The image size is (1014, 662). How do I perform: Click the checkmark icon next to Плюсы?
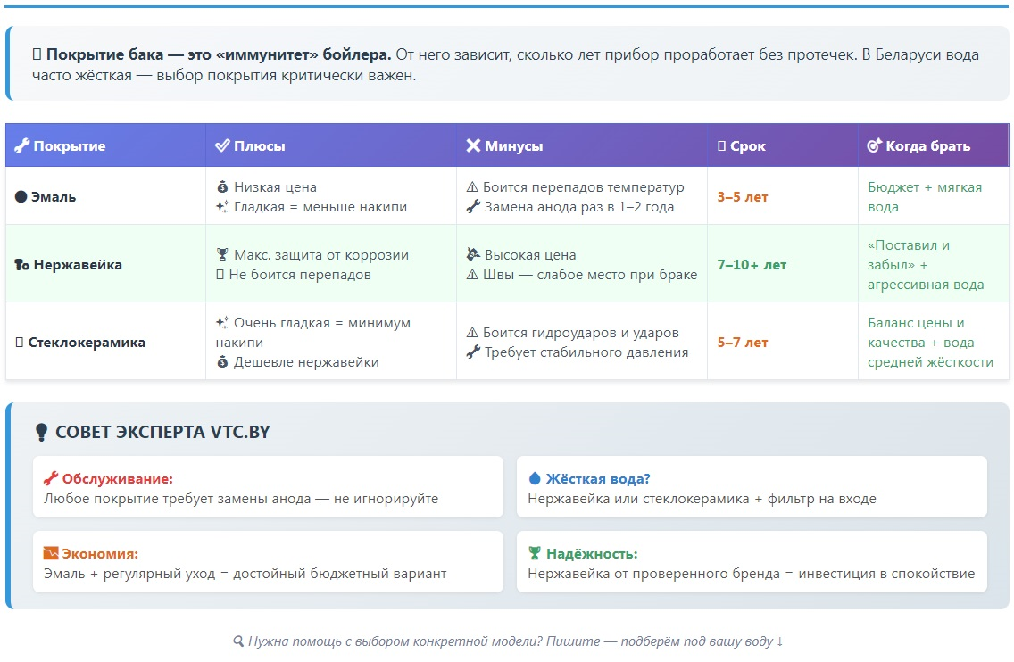coord(223,146)
